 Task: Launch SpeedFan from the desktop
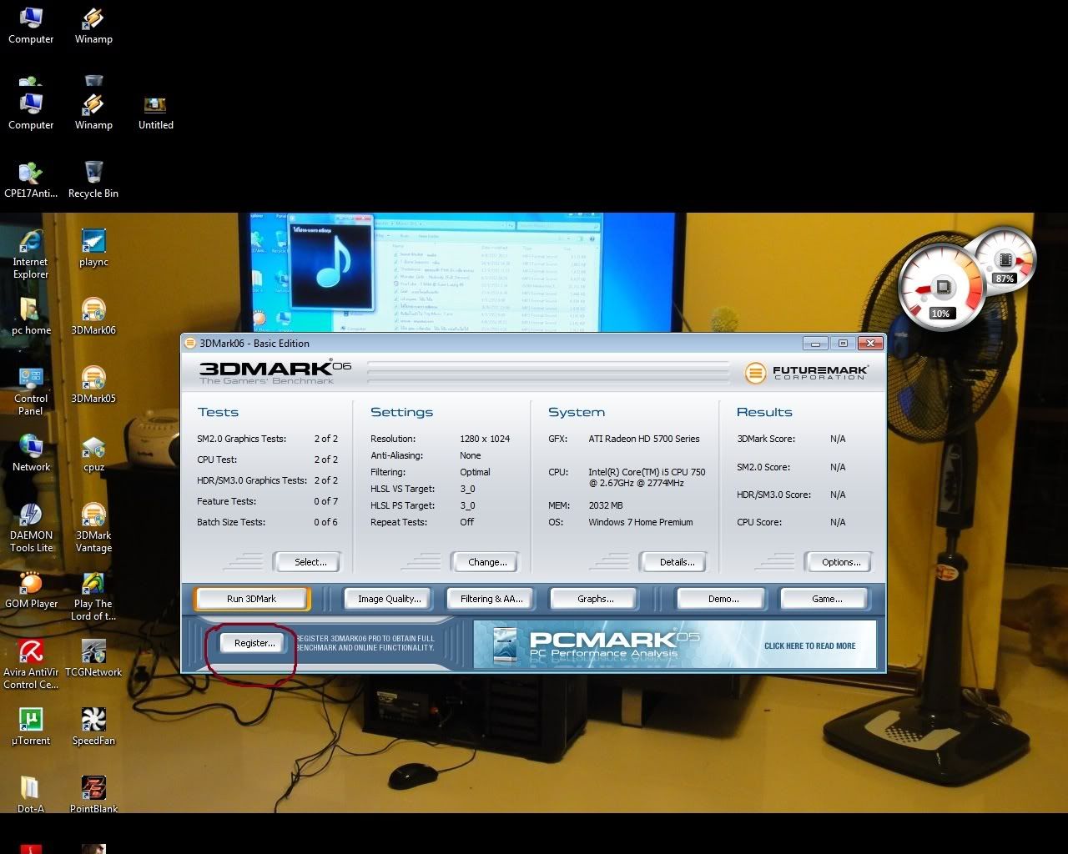[x=93, y=721]
